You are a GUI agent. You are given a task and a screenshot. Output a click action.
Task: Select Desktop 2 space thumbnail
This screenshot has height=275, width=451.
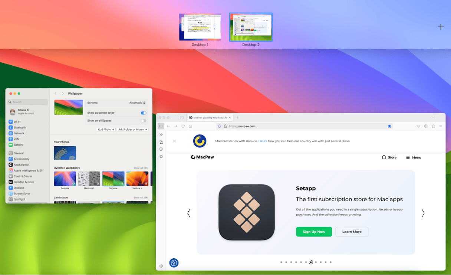tap(251, 27)
